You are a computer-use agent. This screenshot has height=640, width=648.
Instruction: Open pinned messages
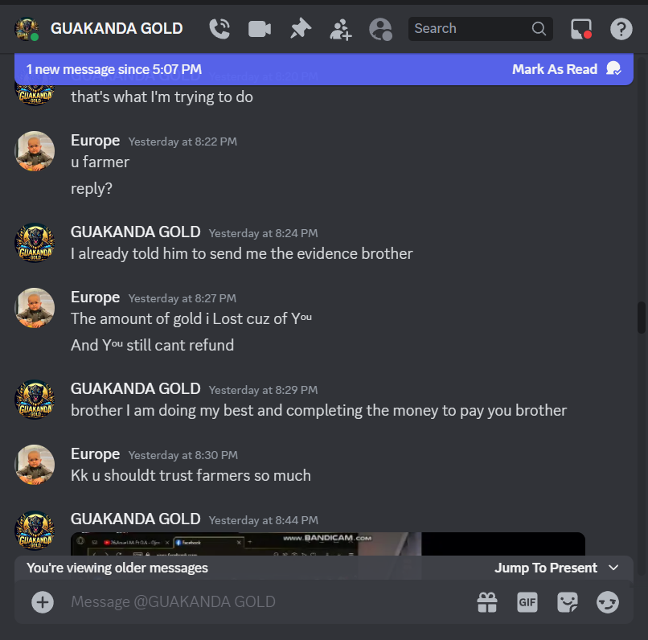pyautogui.click(x=301, y=28)
